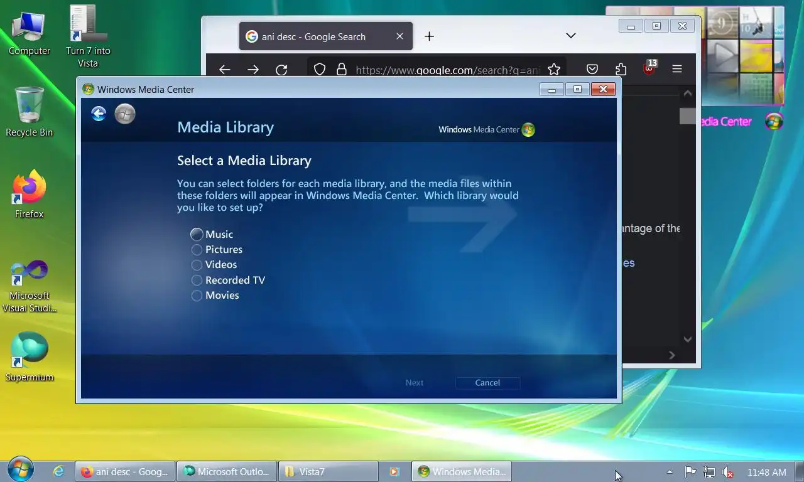Click Windows Media Center title bar icon
The width and height of the screenshot is (804, 482).
tap(89, 89)
